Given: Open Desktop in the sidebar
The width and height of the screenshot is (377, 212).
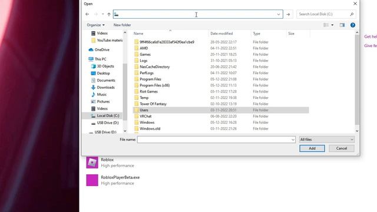Looking at the screenshot, I should tap(101, 73).
